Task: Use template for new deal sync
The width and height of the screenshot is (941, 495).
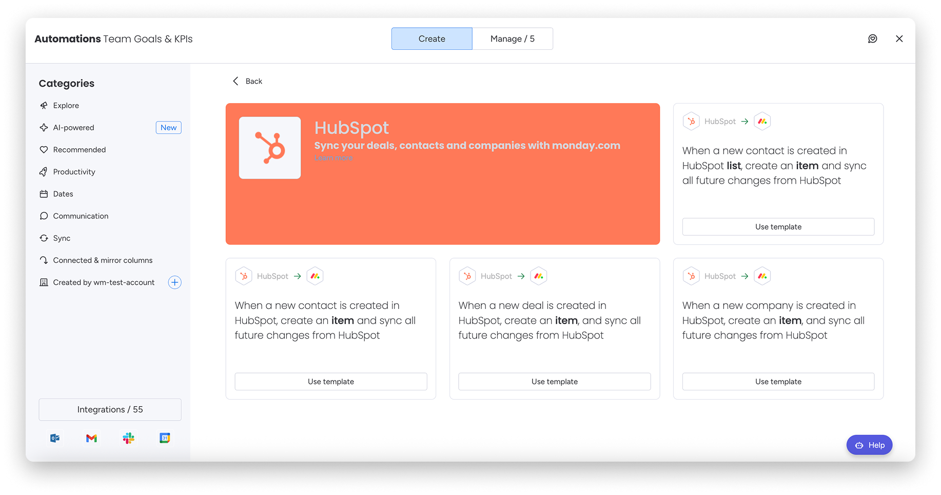Action: tap(555, 382)
